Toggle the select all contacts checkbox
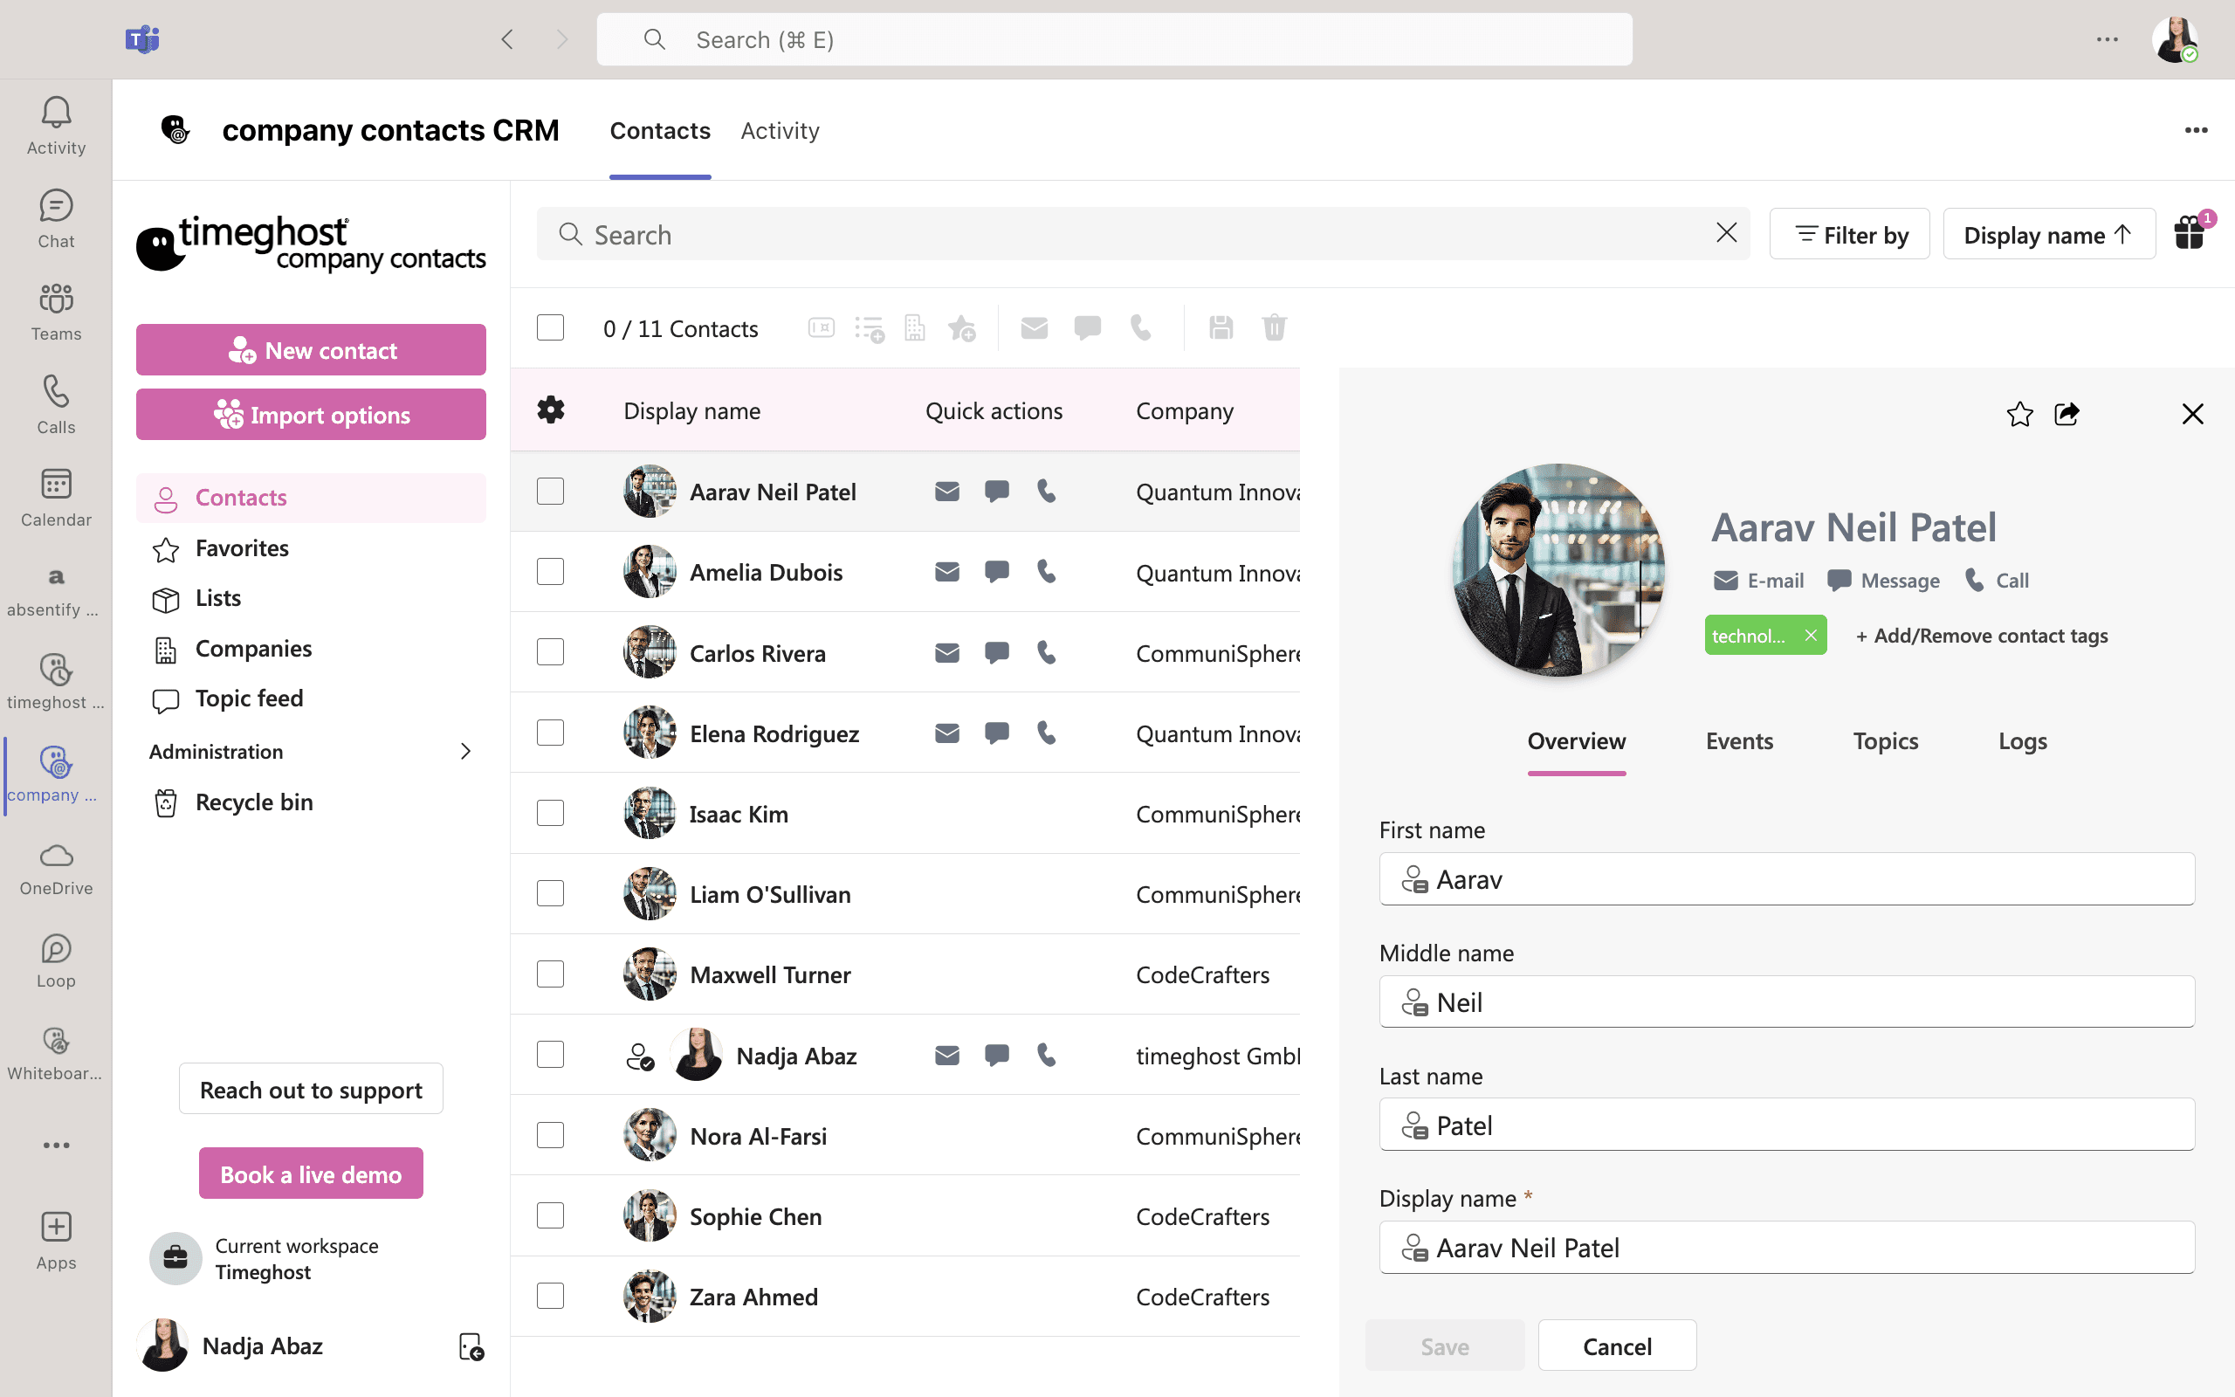 550,328
